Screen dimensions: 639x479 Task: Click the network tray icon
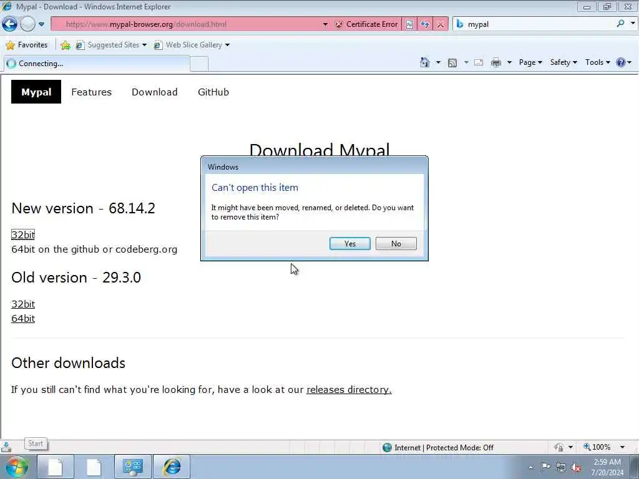(x=561, y=467)
